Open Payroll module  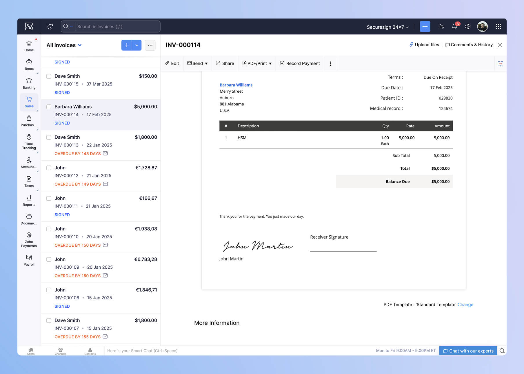[x=29, y=260]
